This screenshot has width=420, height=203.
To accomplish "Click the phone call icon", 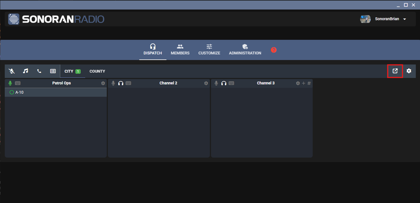I will pyautogui.click(x=39, y=71).
